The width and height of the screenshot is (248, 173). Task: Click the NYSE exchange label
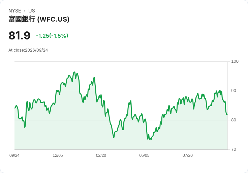point(15,11)
